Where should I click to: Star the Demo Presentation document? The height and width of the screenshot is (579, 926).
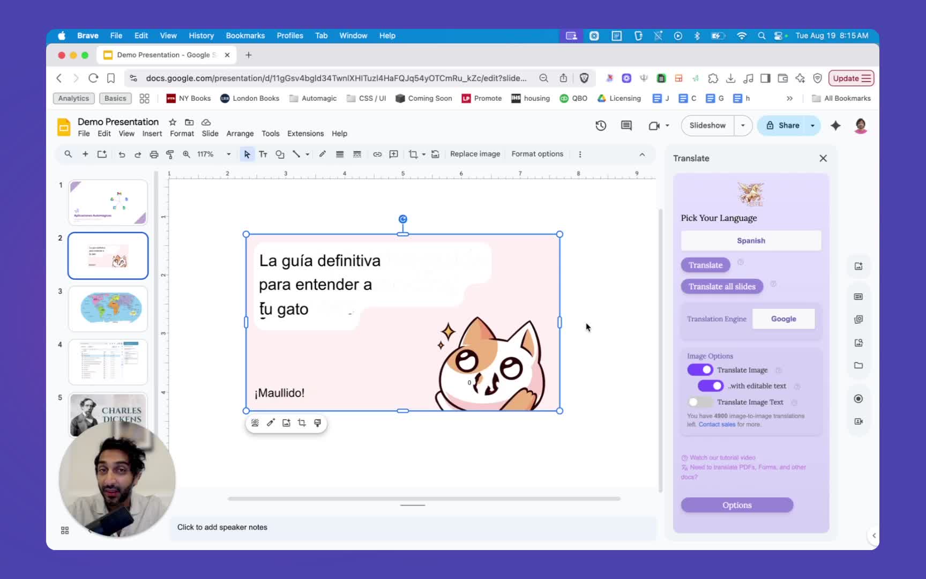(173, 122)
